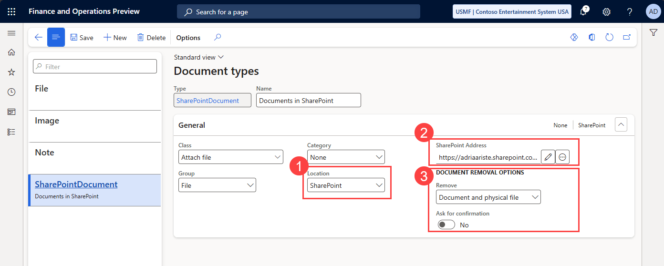Click the back arrow in the toolbar
The image size is (664, 266).
[x=39, y=38]
